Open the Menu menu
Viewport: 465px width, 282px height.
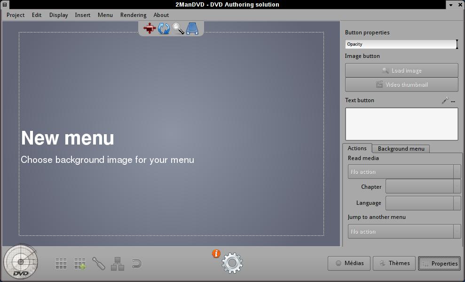pos(105,15)
